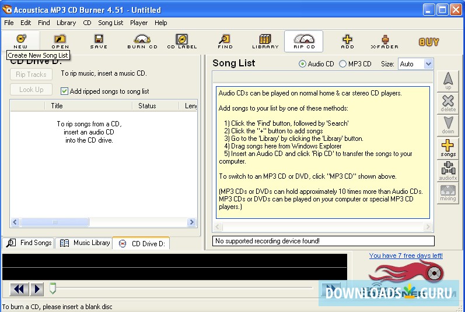
Task: Start burning with the Burn CD icon
Action: 142,41
